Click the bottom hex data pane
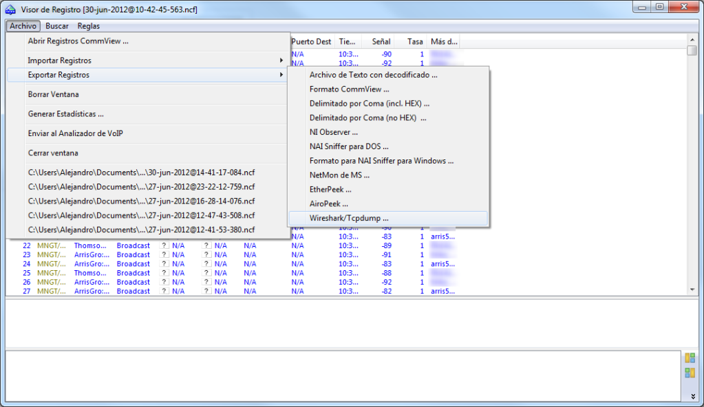 (343, 376)
